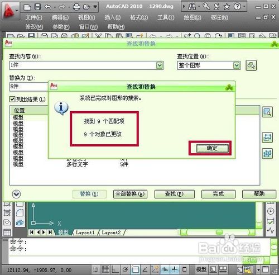Click the create selection set (highlighted) icon
Image resolution: width=279 pixels, height=275 pixels.
tap(267, 137)
